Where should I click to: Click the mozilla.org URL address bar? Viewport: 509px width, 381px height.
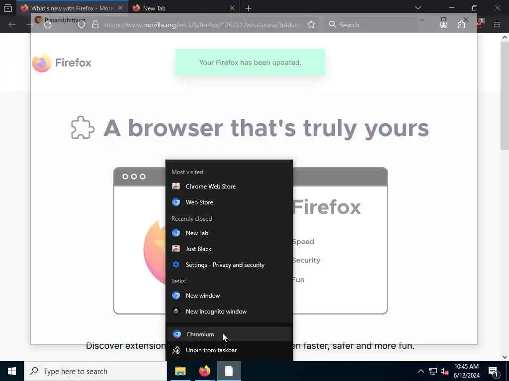(x=201, y=25)
